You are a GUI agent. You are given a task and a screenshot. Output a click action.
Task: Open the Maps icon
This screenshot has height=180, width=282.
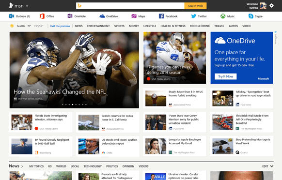pos(134,16)
